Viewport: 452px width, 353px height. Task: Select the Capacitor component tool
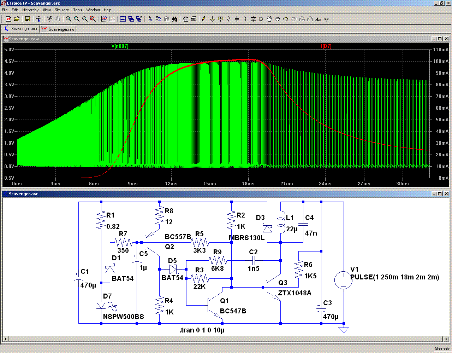237,19
